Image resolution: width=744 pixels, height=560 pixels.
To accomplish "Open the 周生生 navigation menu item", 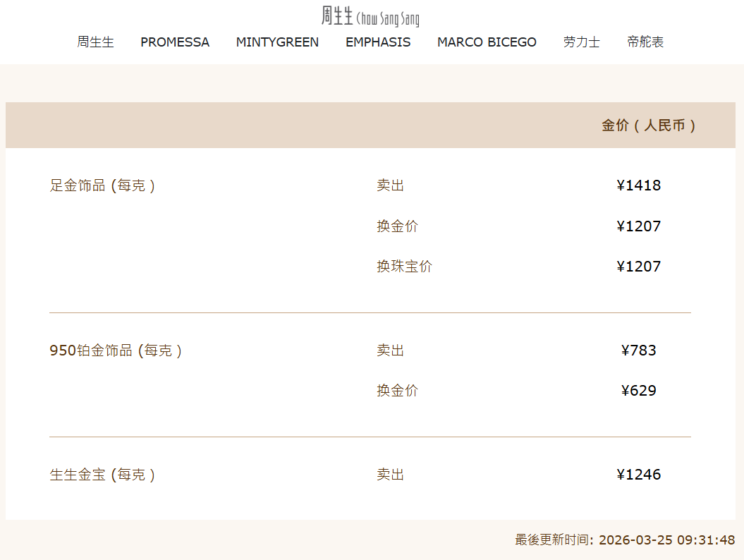I will coord(95,42).
